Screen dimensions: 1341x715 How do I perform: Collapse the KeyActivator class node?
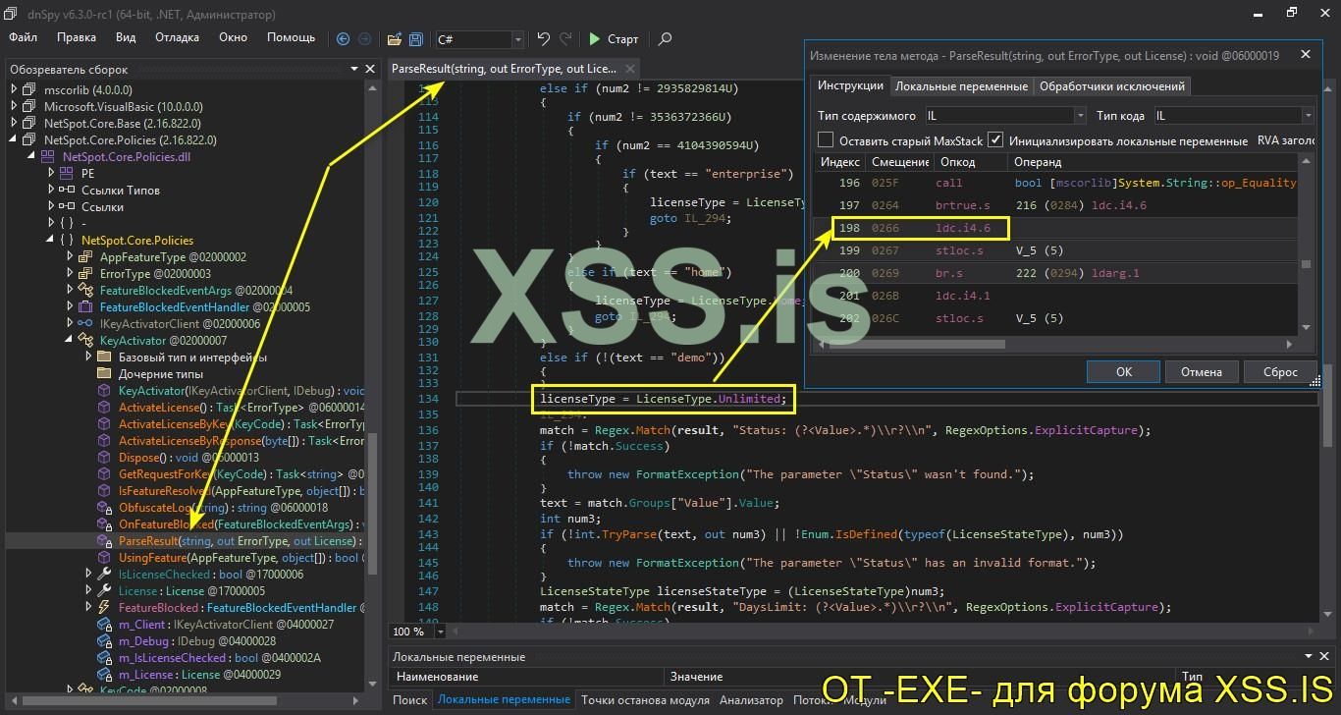70,340
